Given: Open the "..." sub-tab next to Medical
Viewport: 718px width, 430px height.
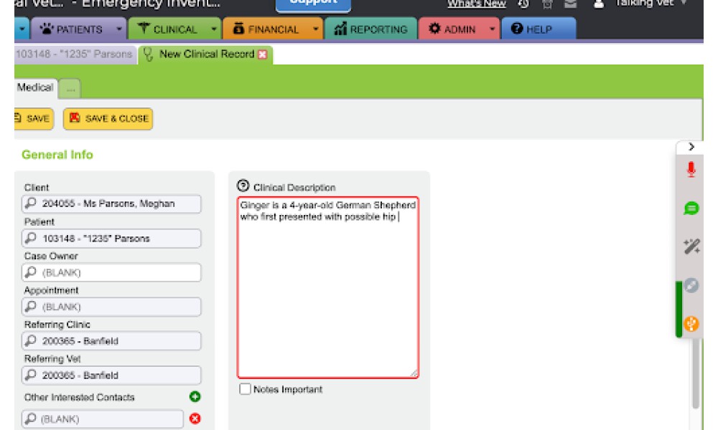Looking at the screenshot, I should (70, 89).
